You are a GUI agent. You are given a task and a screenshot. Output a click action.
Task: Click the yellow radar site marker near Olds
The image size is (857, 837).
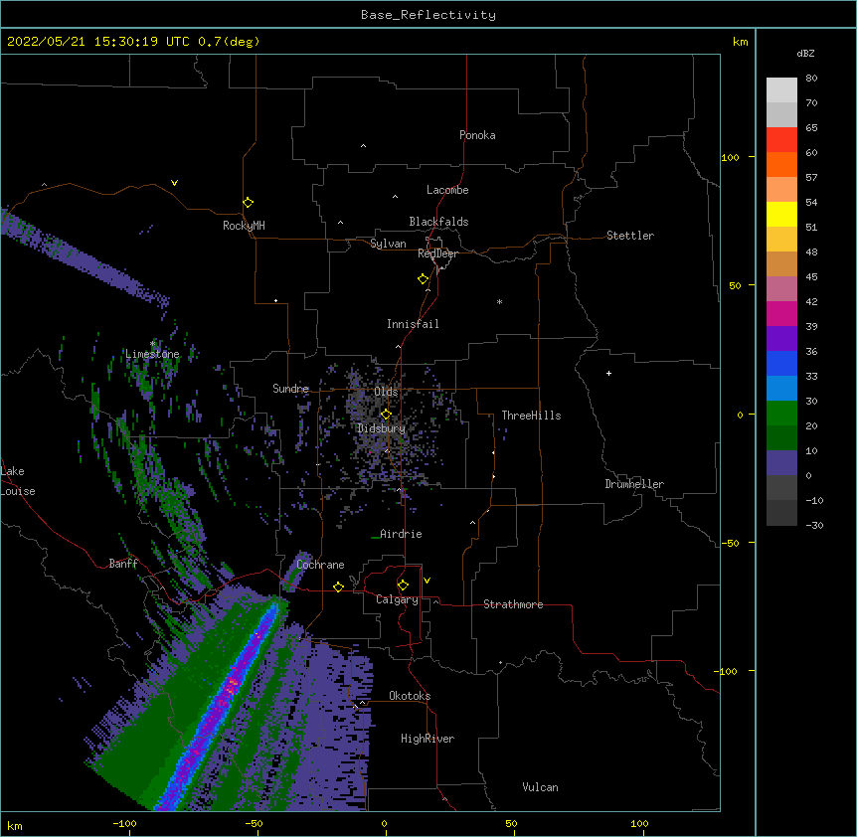pos(386,414)
